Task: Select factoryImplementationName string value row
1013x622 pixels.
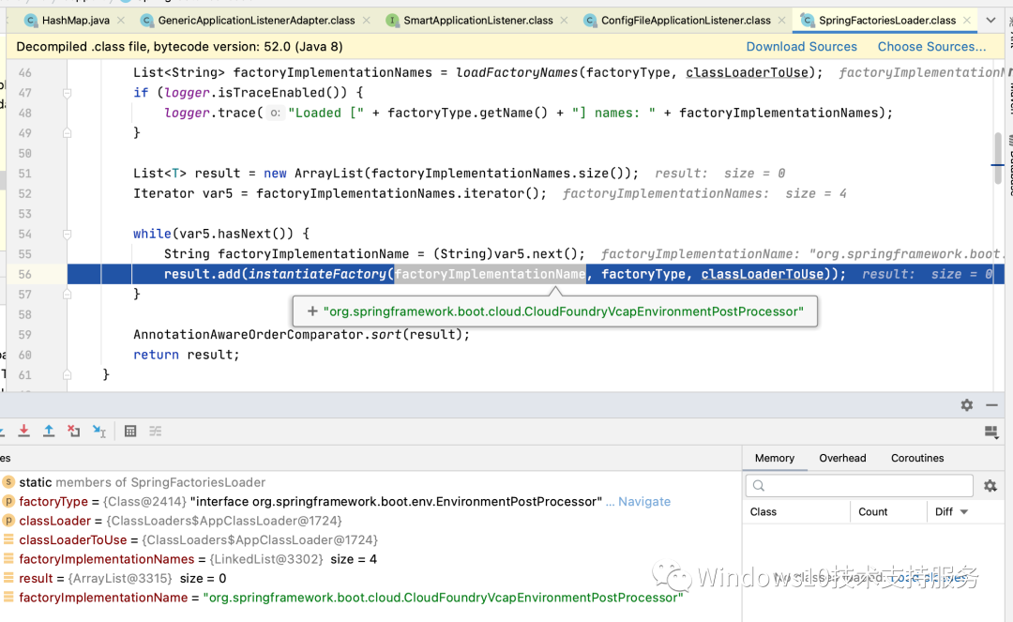Action: (x=370, y=598)
